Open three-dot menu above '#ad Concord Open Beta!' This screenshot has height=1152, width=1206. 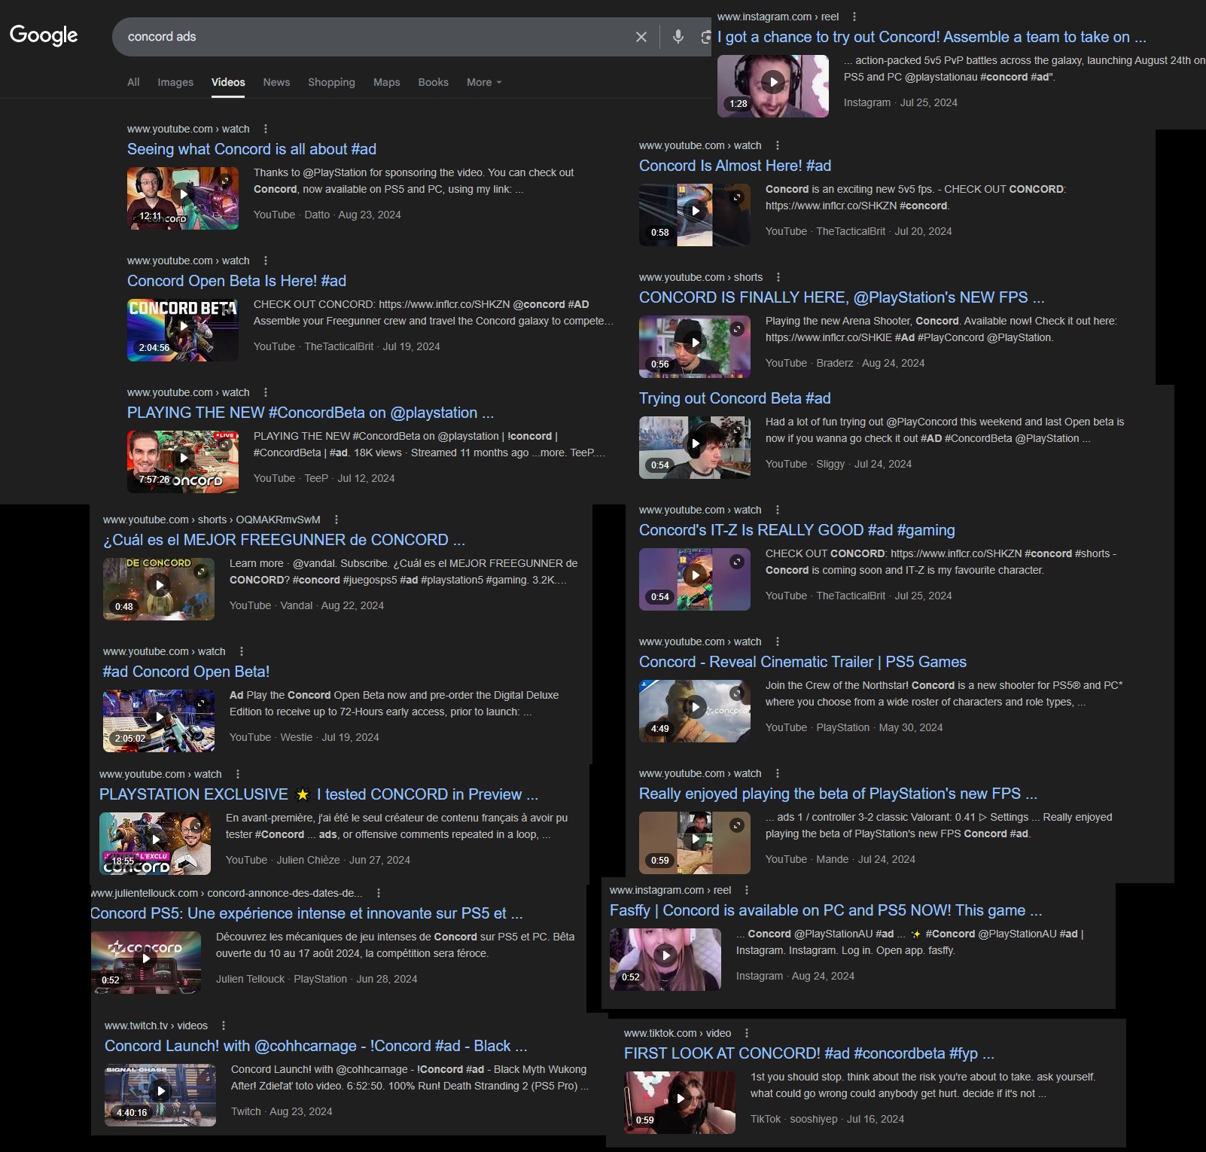pyautogui.click(x=242, y=651)
